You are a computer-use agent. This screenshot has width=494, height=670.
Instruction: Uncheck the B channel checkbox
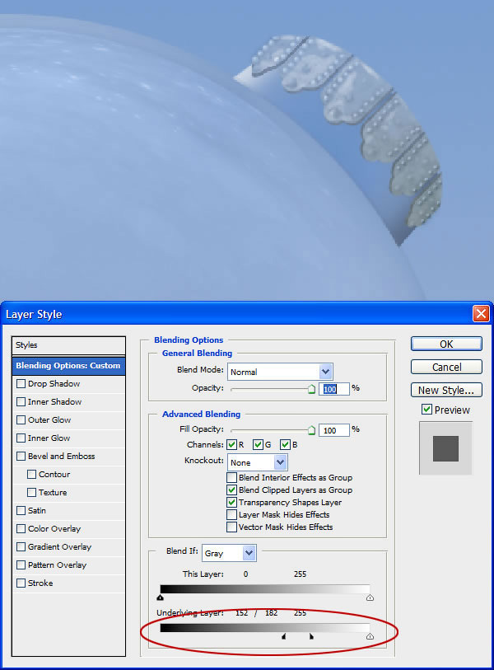tap(285, 445)
